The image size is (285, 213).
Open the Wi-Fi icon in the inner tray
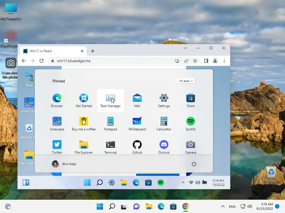(191, 182)
